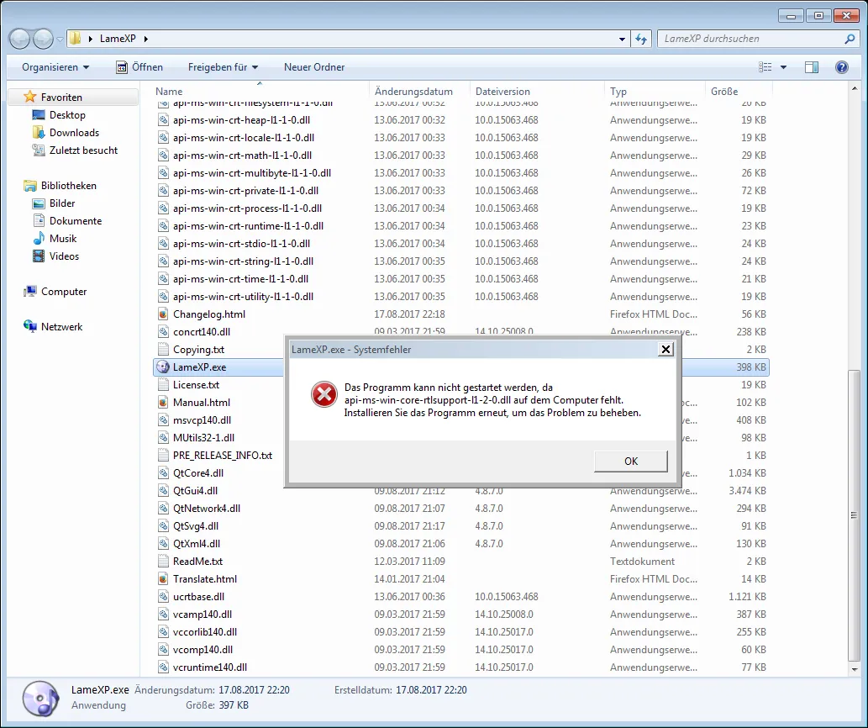Select the concrt140.dll file icon
This screenshot has width=868, height=728.
point(163,331)
